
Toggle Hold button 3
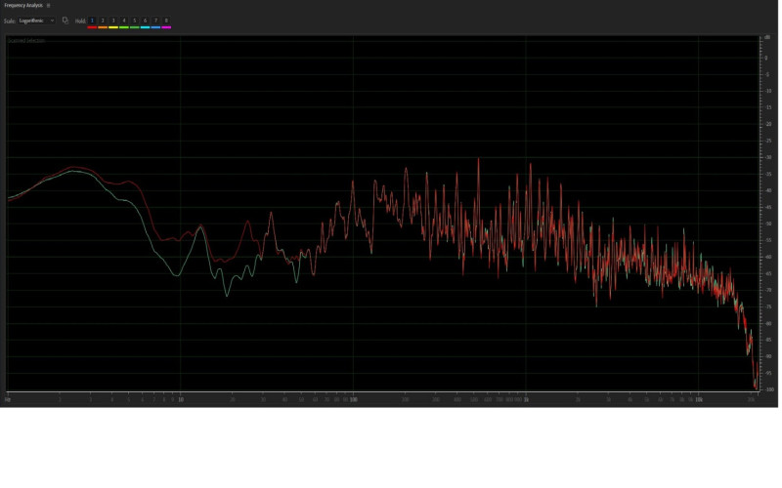(113, 20)
